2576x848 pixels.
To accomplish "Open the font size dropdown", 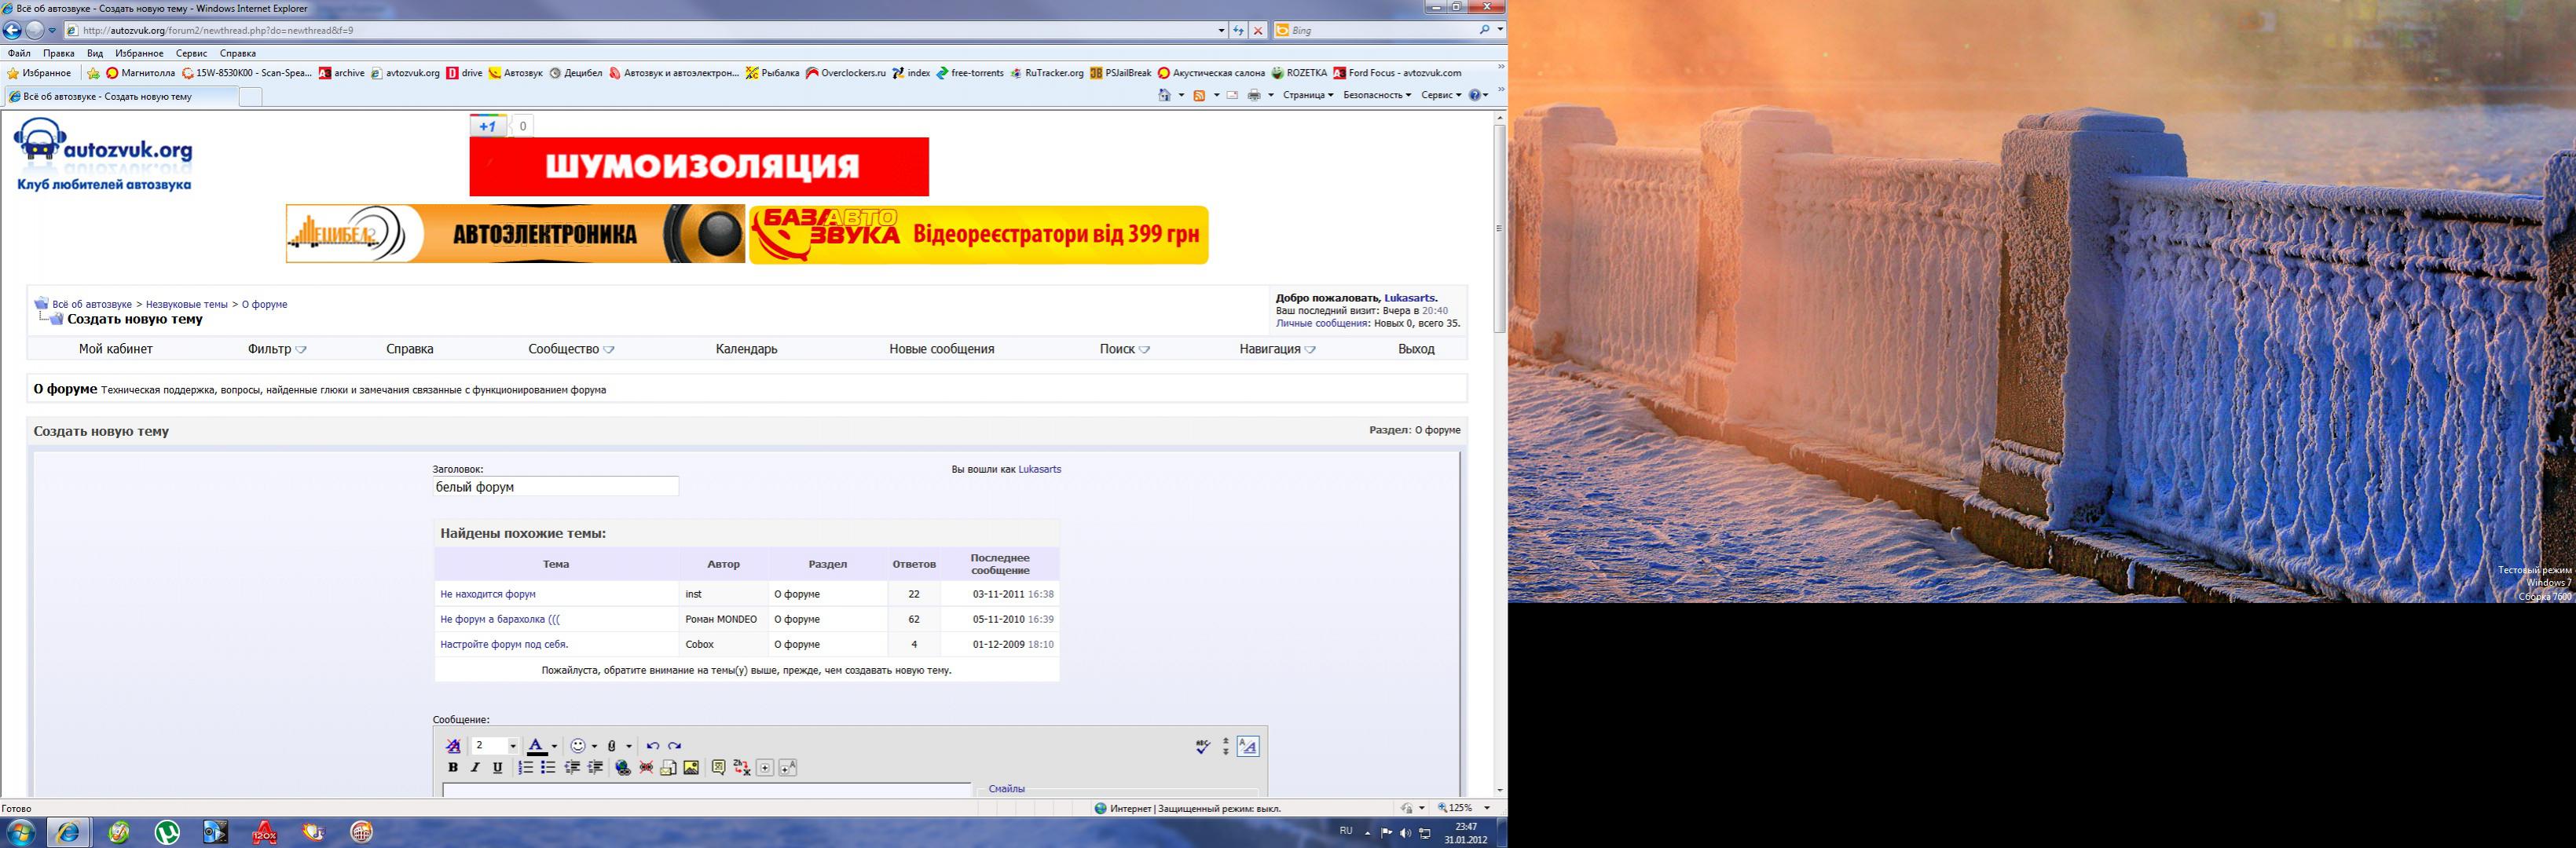I will pyautogui.click(x=513, y=746).
